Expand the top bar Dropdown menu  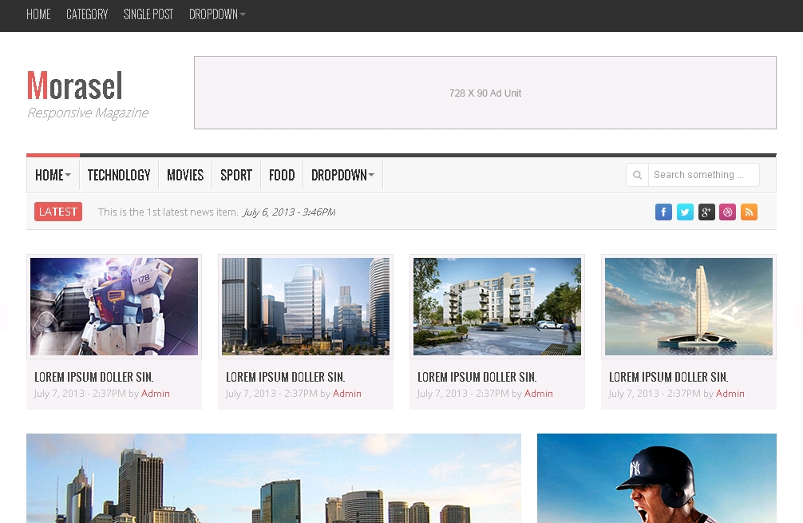click(x=217, y=14)
